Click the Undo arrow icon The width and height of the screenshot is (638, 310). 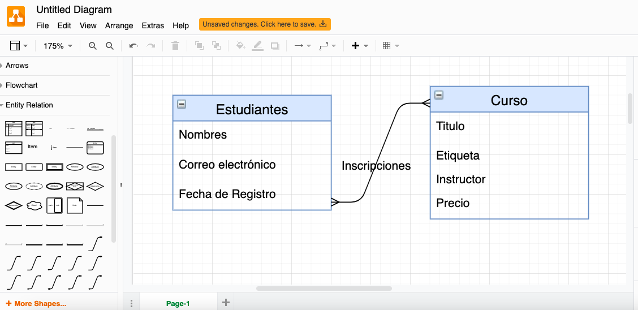tap(133, 46)
